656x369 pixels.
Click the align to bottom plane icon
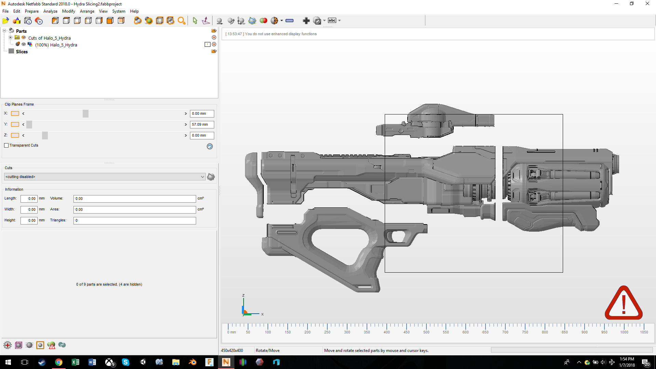pos(206,21)
